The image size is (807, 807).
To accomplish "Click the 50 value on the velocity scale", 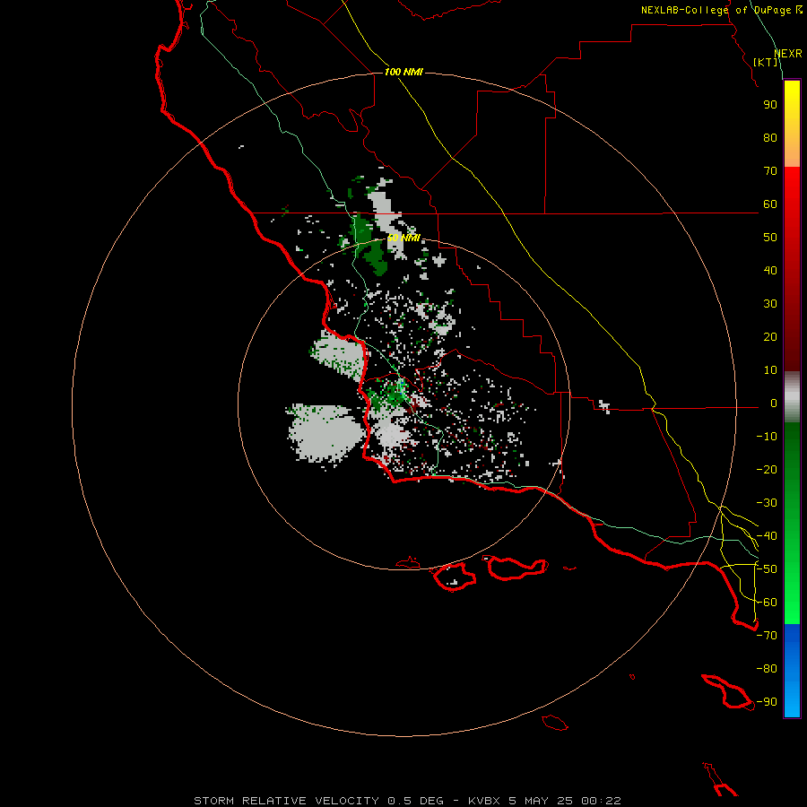I will click(x=770, y=238).
